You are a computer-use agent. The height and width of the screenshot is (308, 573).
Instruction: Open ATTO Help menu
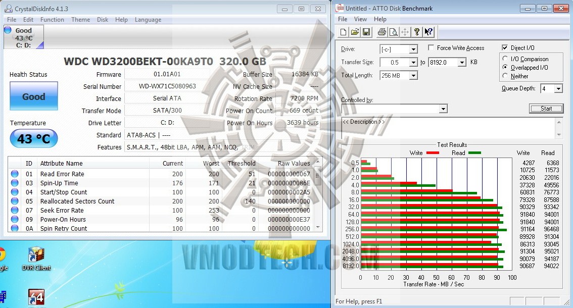coord(380,19)
